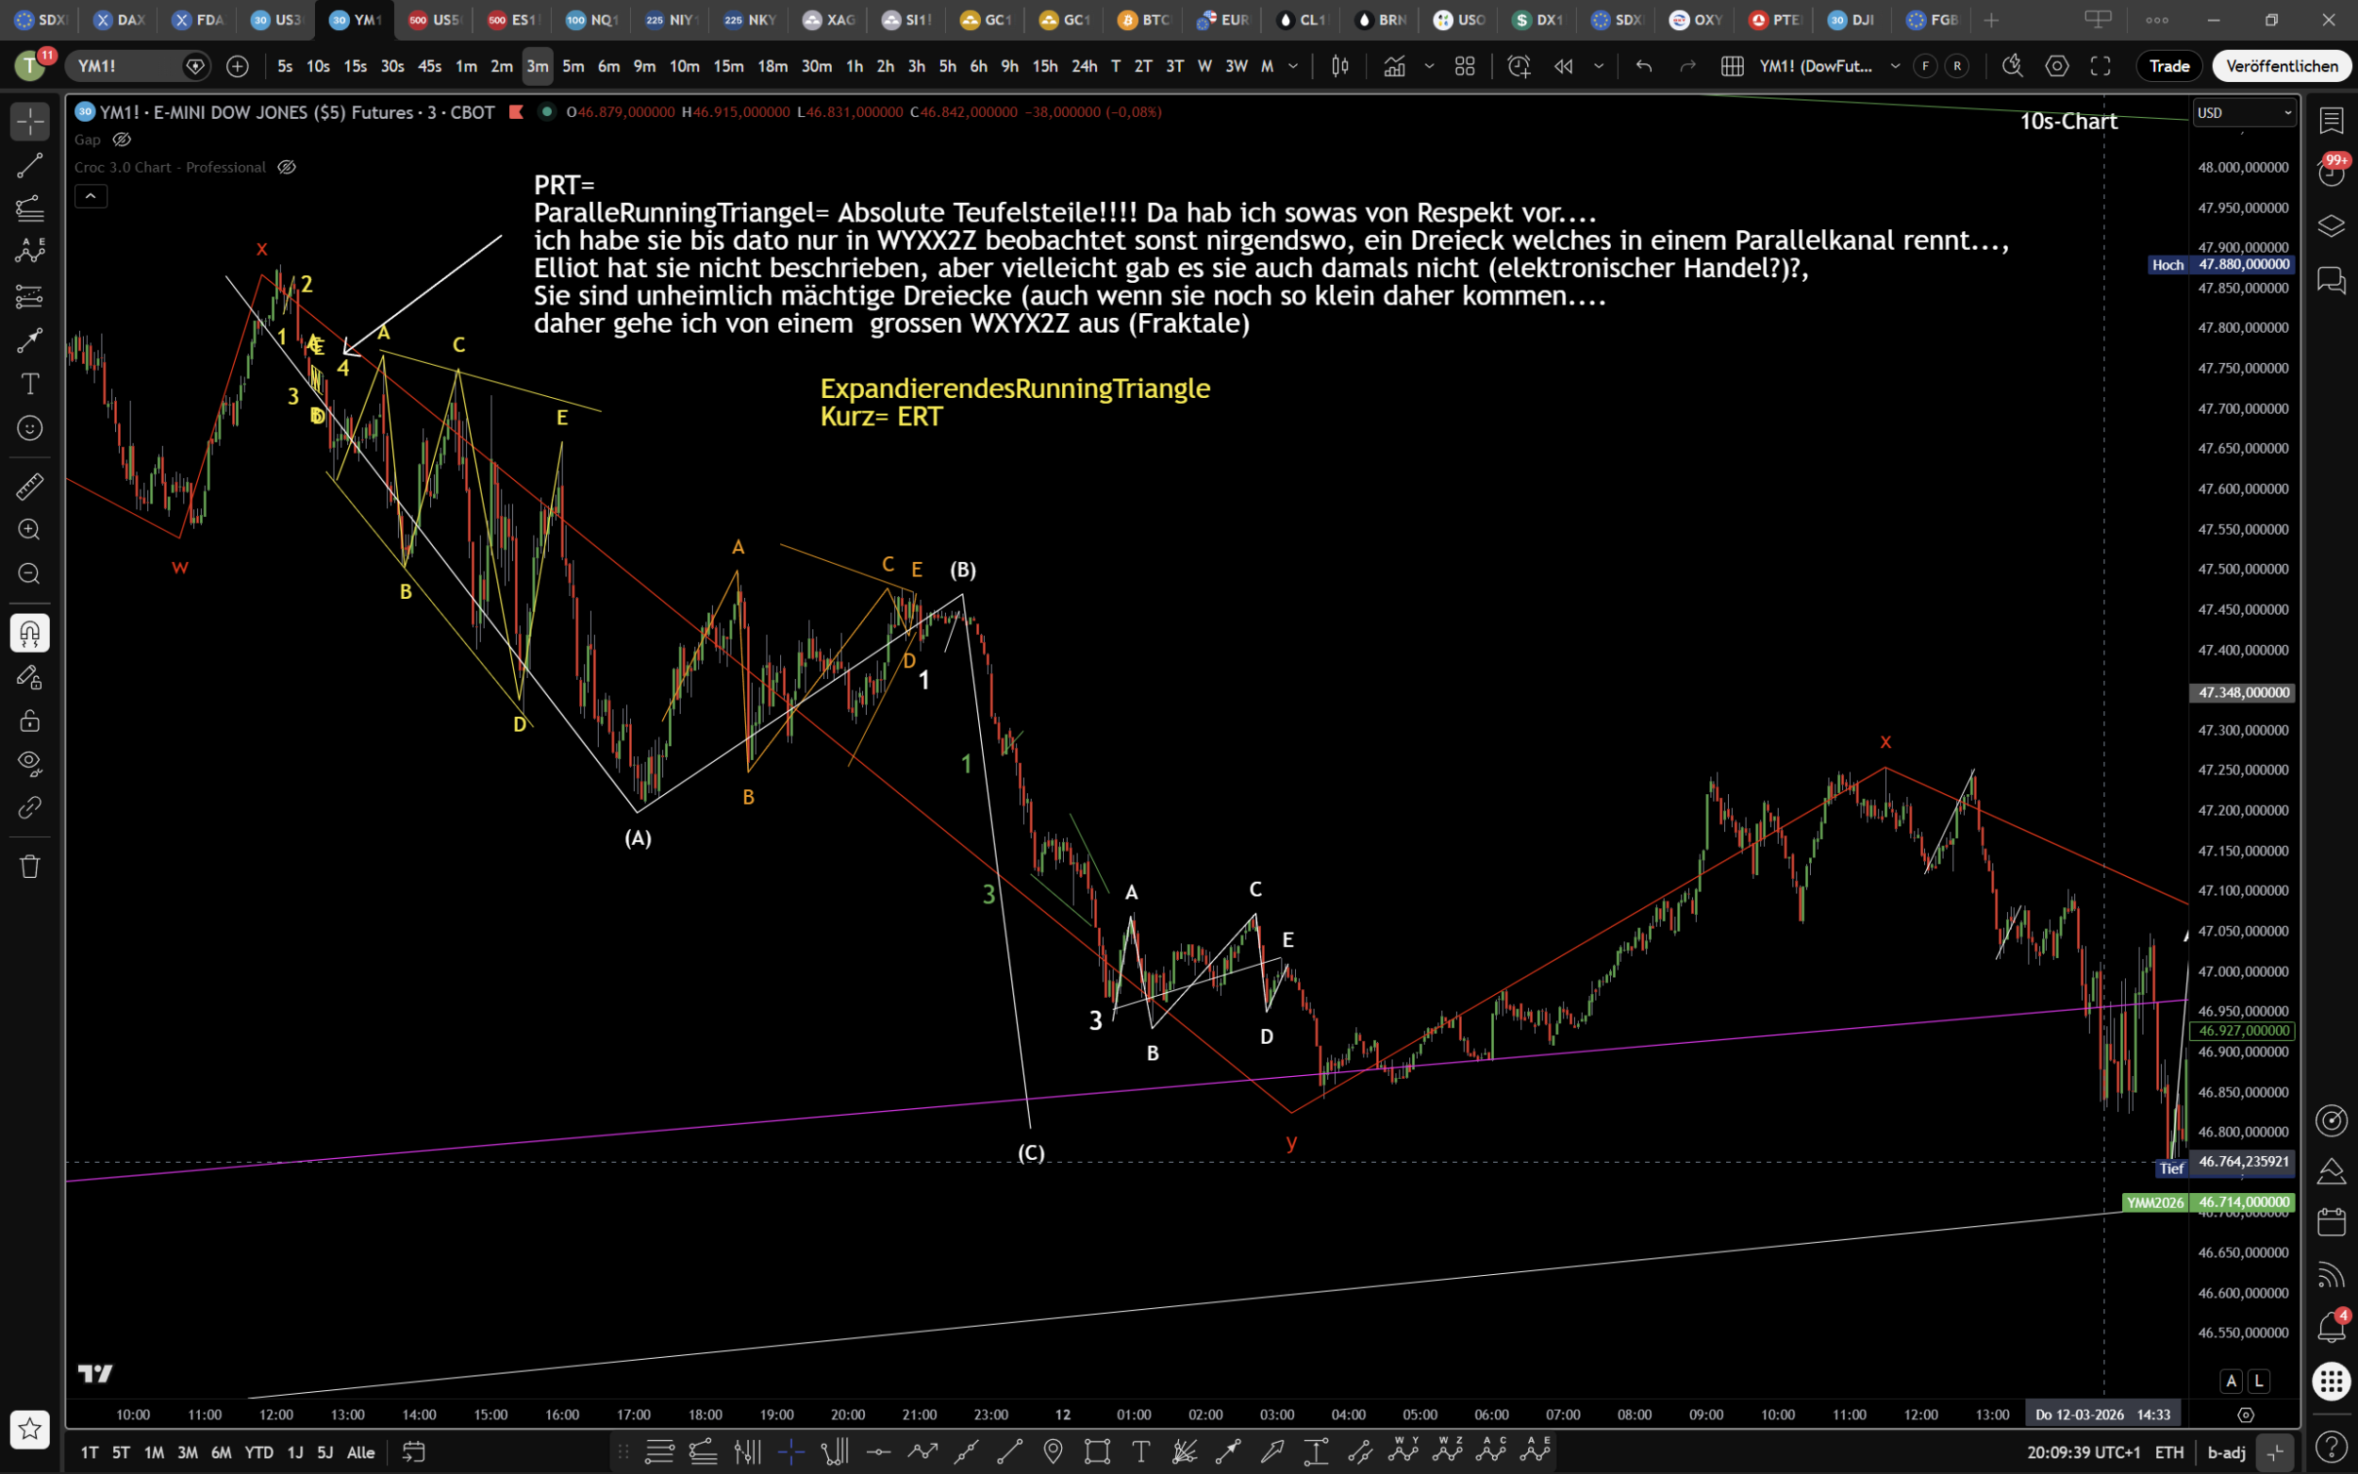This screenshot has height=1474, width=2358.
Task: Toggle visibility of the Croc 3.0 Chart indicator
Action: pyautogui.click(x=287, y=167)
